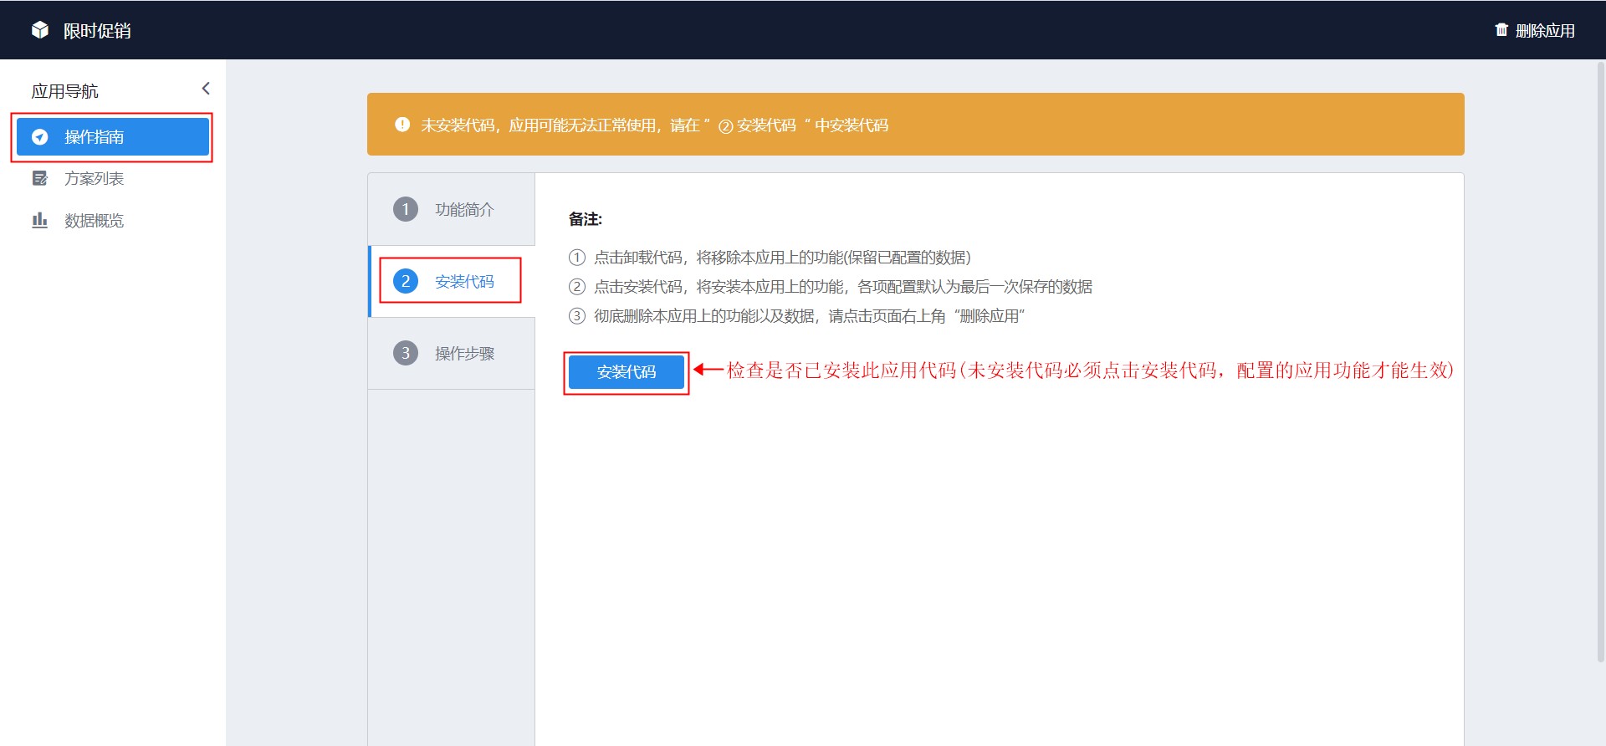Click note ① about 点击卸载代码
The image size is (1606, 746).
click(770, 258)
